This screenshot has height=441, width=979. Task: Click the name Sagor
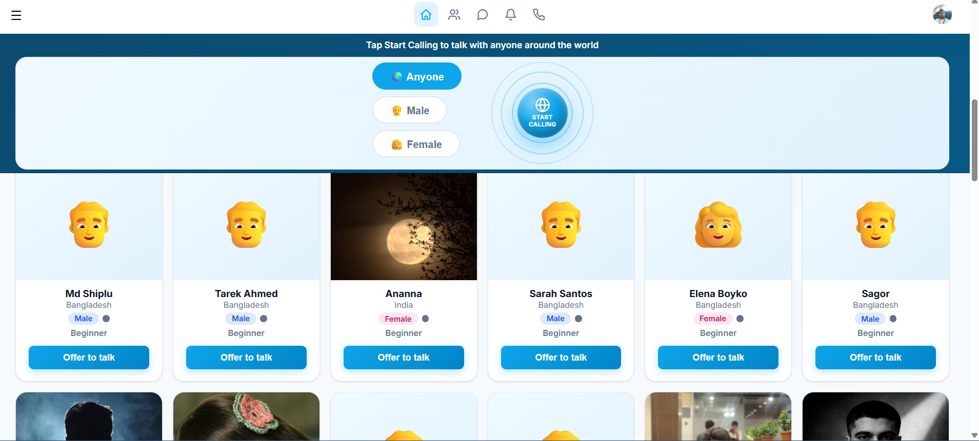click(x=875, y=293)
